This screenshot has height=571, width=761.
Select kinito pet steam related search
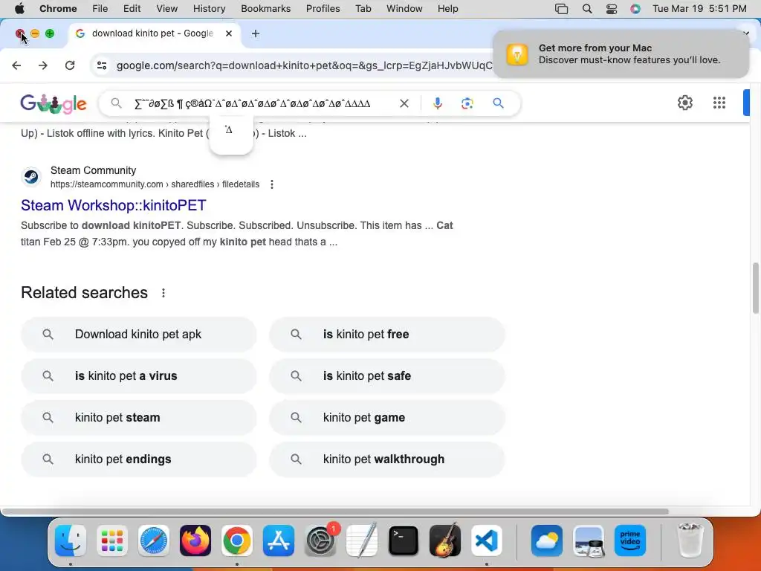[x=138, y=418]
